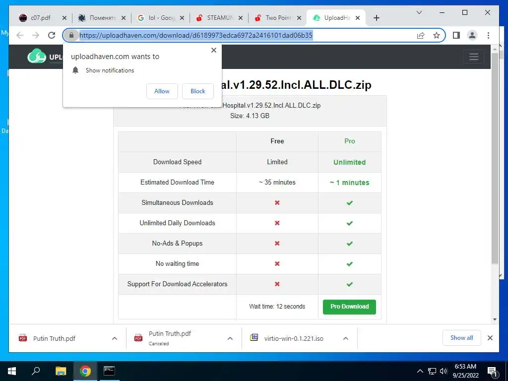The width and height of the screenshot is (508, 381).
Task: Click the ~ 1 minutes estimate
Action: point(350,183)
